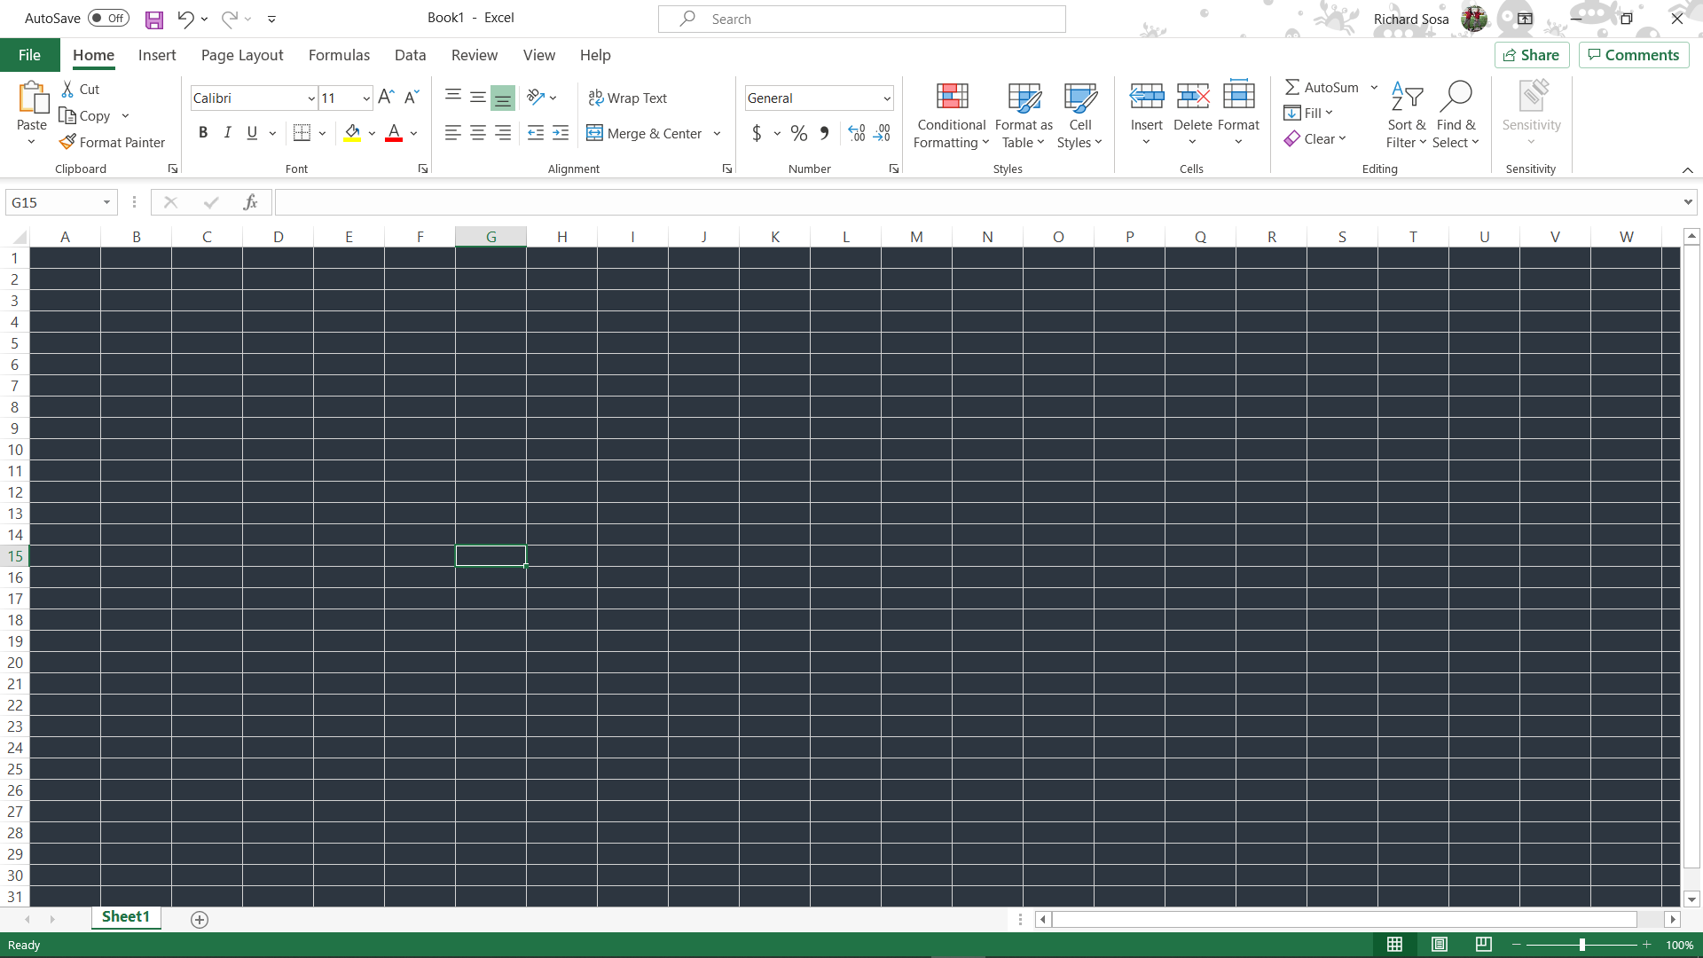
Task: Open the Find and Select tool
Action: [1457, 114]
